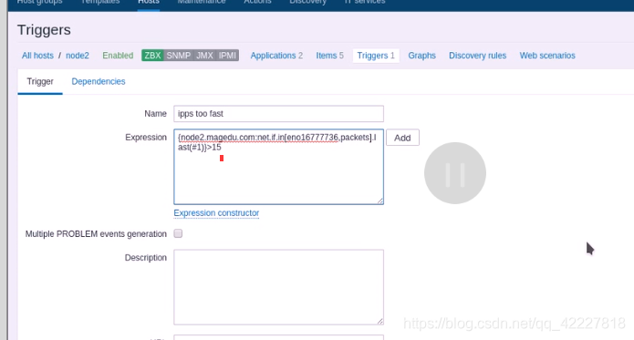Open Items 5 link
The height and width of the screenshot is (340, 634).
(x=330, y=56)
